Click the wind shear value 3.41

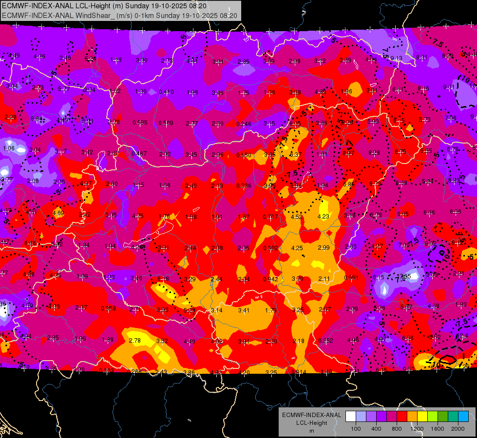pyautogui.click(x=244, y=310)
